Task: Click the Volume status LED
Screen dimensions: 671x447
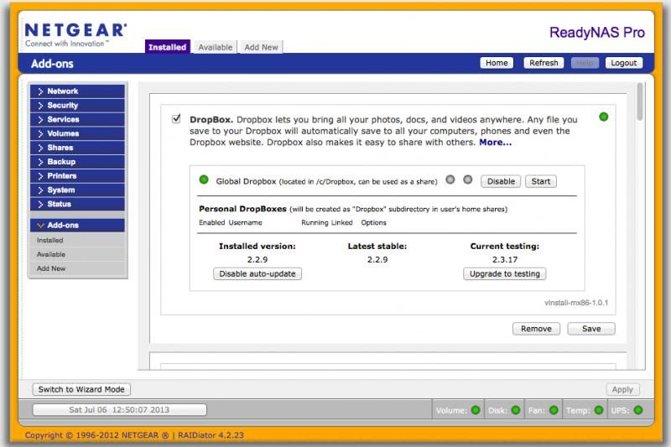Action: click(x=476, y=410)
